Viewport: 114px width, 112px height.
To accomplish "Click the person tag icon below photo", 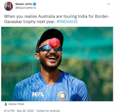I will pos(6,104).
